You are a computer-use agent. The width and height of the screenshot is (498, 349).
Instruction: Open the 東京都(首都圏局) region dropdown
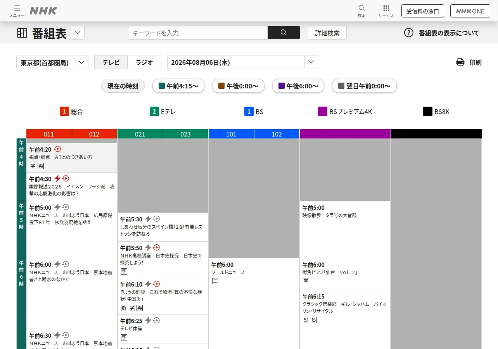(x=52, y=62)
